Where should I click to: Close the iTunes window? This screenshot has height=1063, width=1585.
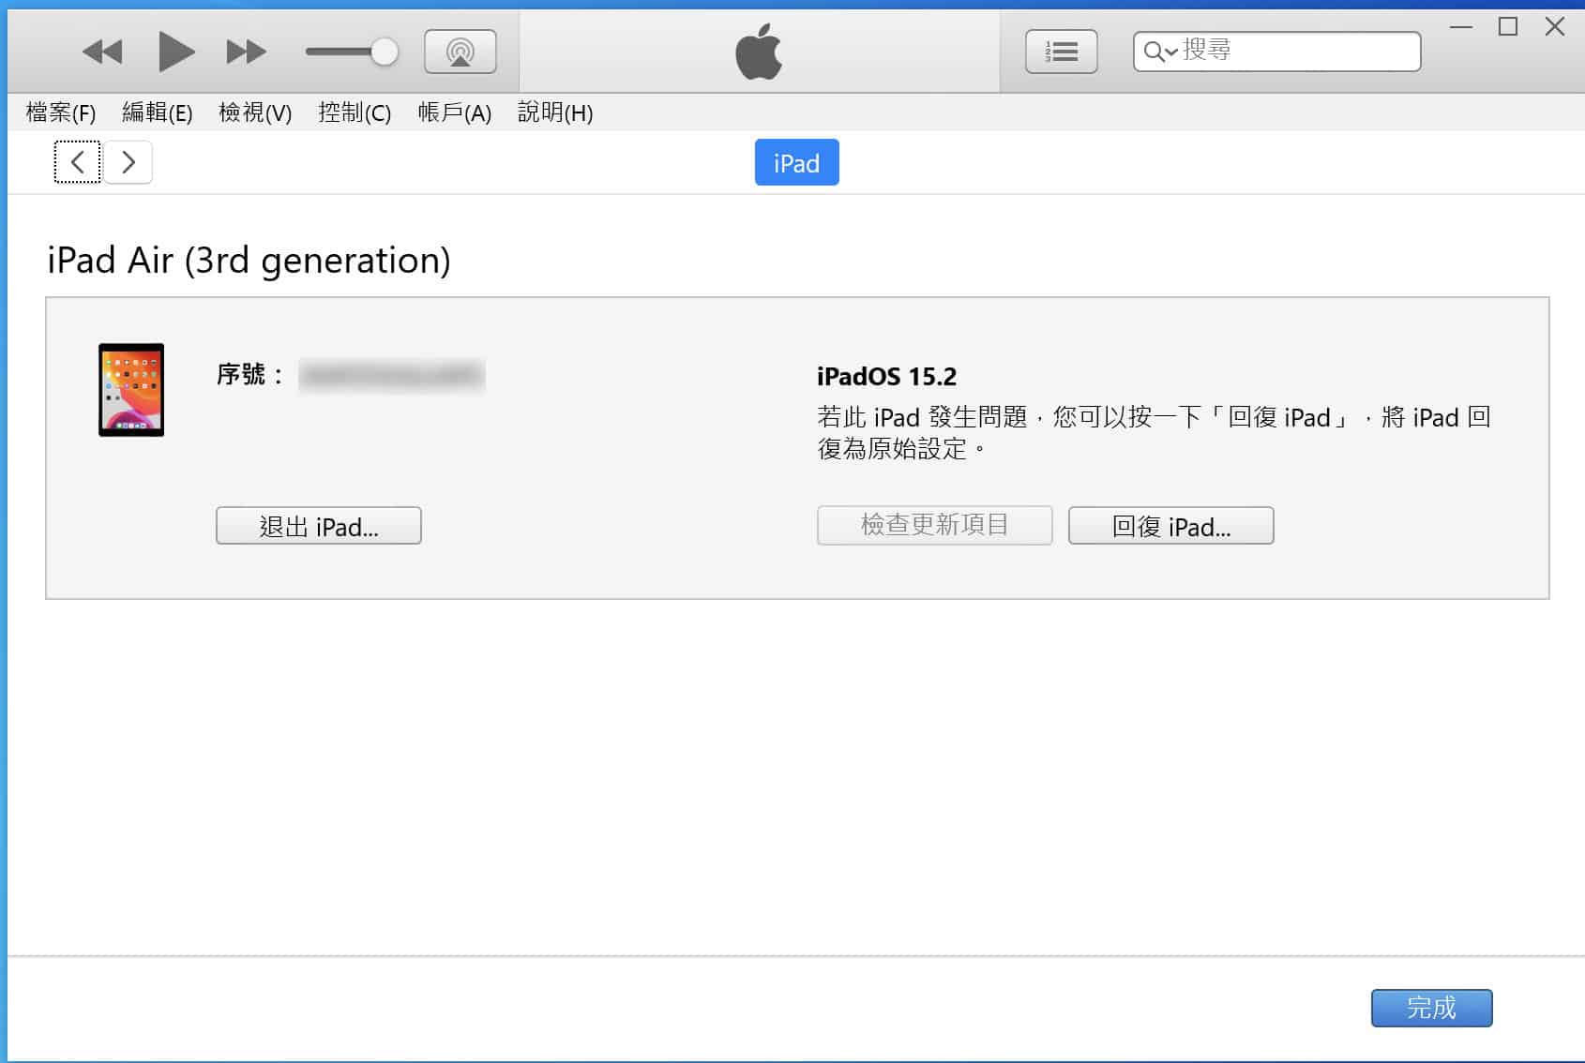tap(1555, 27)
